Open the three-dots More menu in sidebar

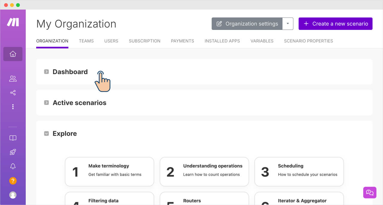pyautogui.click(x=13, y=107)
